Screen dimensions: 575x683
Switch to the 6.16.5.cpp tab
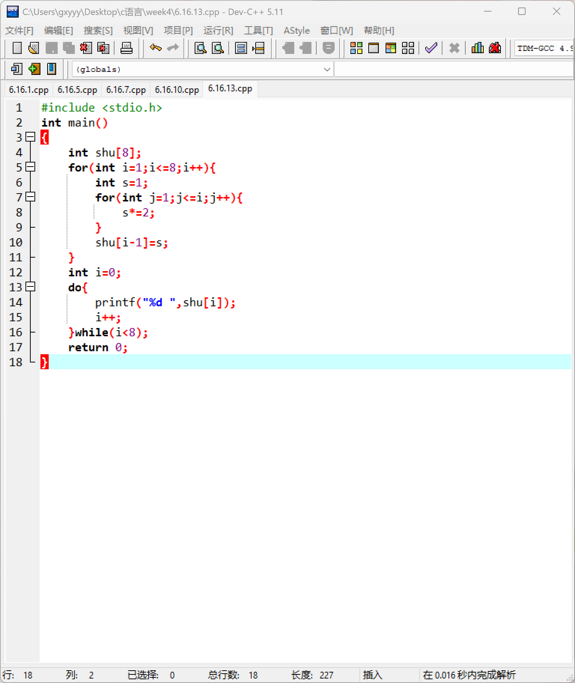coord(77,90)
